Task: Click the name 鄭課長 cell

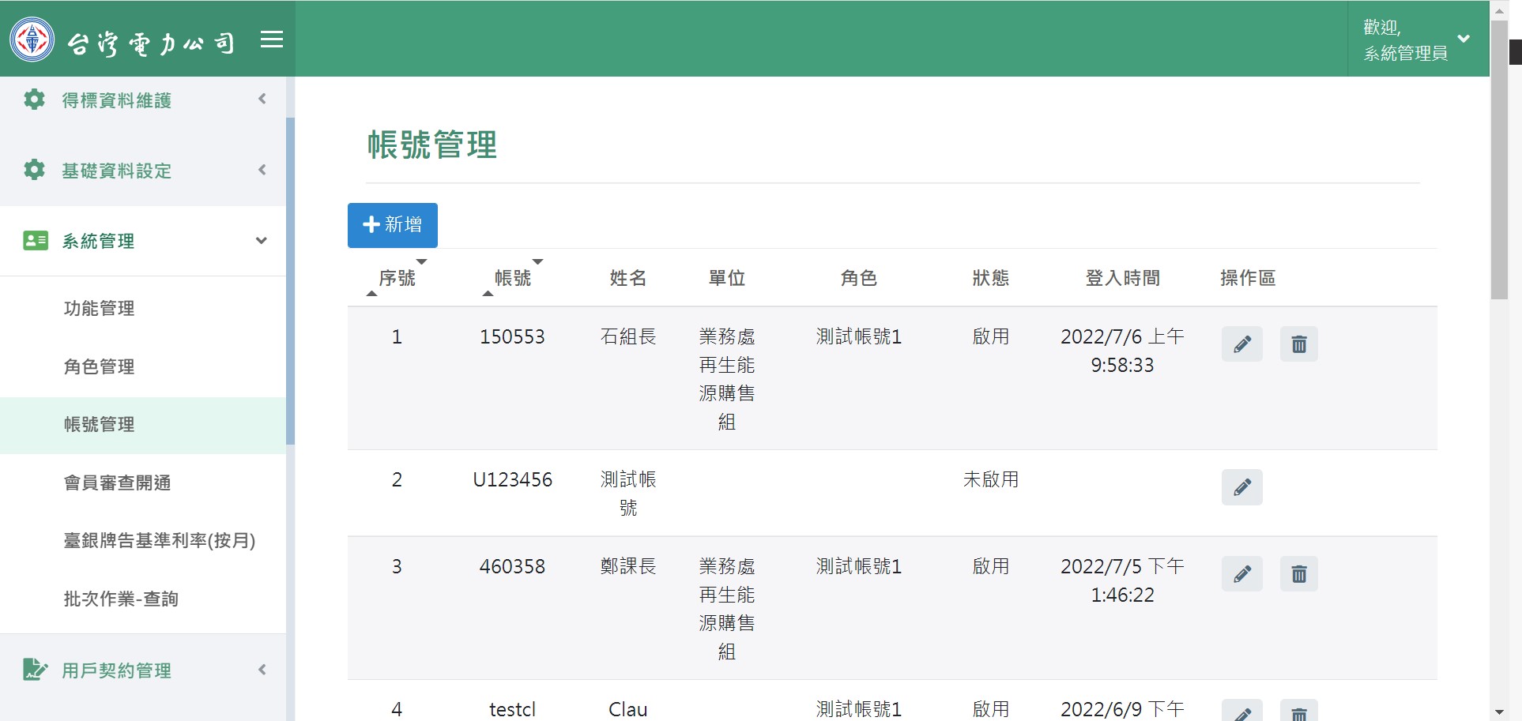Action: pyautogui.click(x=628, y=567)
